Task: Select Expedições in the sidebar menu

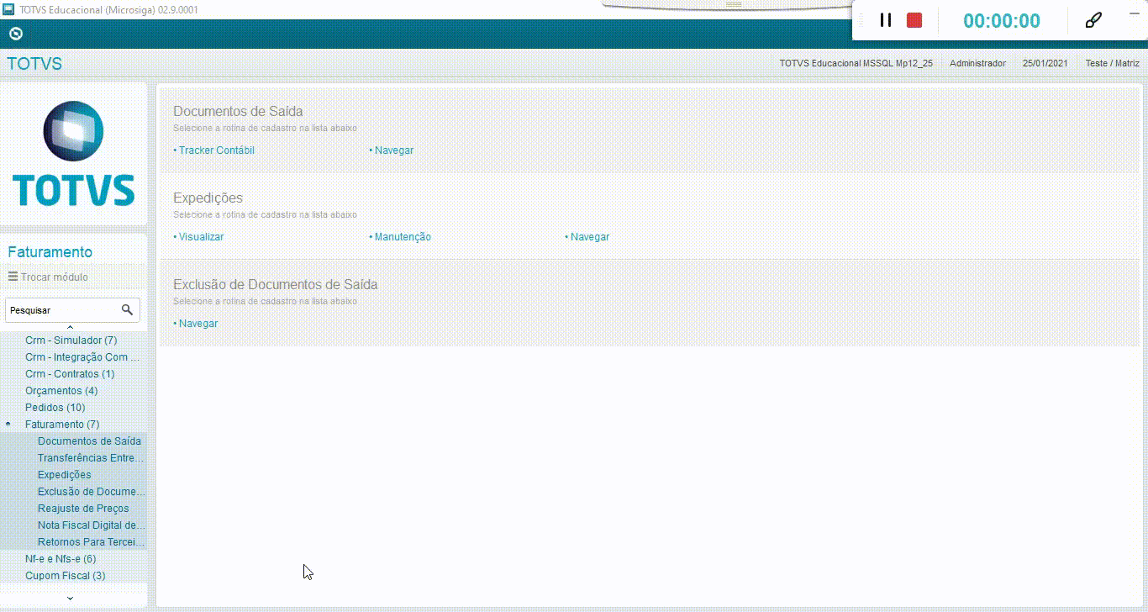Action: click(x=65, y=475)
